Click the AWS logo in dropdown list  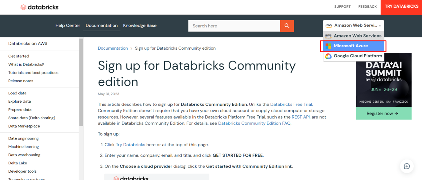click(328, 36)
